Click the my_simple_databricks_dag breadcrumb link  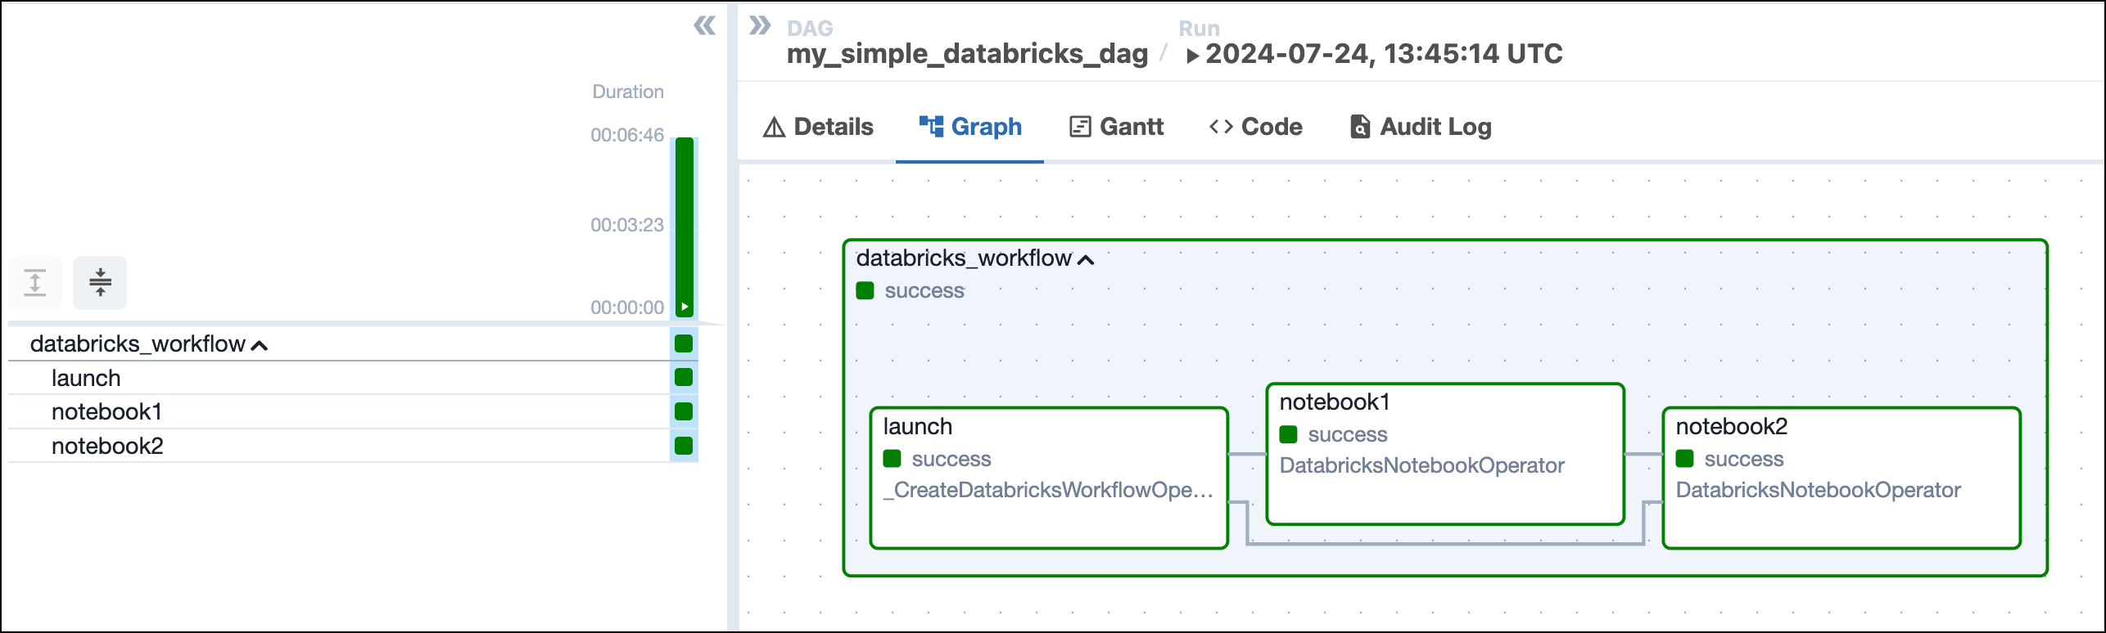pos(967,54)
